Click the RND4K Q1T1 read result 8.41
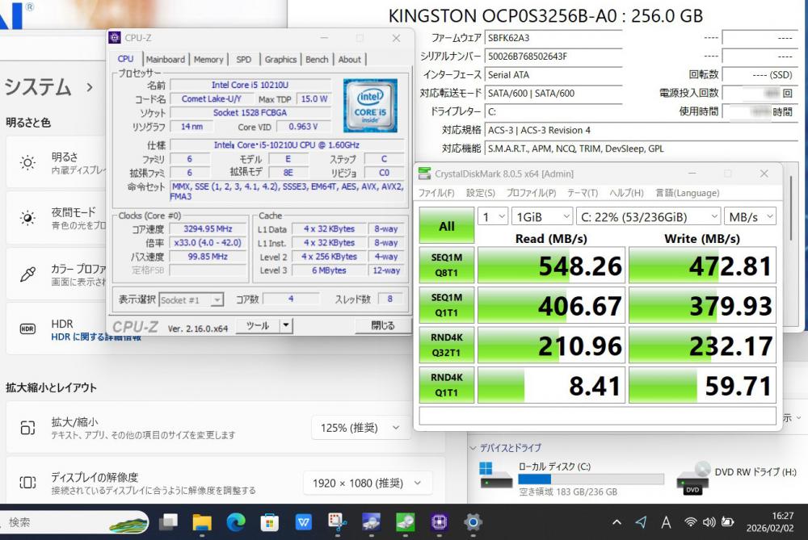Viewport: 808px width, 540px height. tap(551, 385)
